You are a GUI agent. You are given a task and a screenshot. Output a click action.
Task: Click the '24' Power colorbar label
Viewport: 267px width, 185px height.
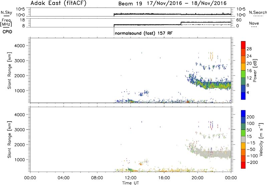249,56
